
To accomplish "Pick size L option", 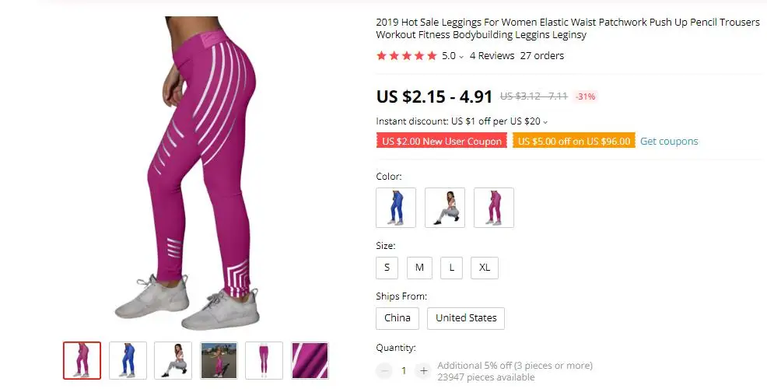I will (451, 268).
